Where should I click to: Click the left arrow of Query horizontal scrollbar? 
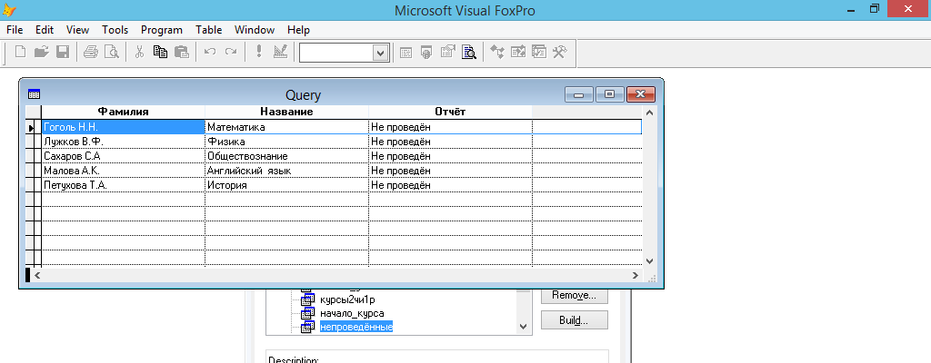coord(36,275)
